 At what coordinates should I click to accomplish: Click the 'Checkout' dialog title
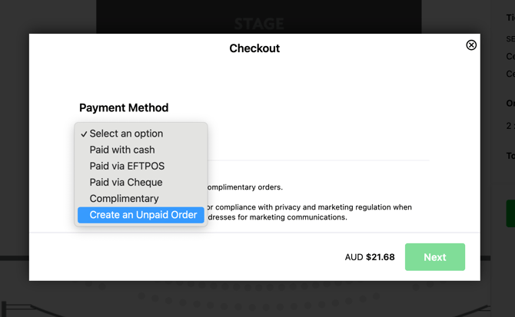tap(254, 48)
